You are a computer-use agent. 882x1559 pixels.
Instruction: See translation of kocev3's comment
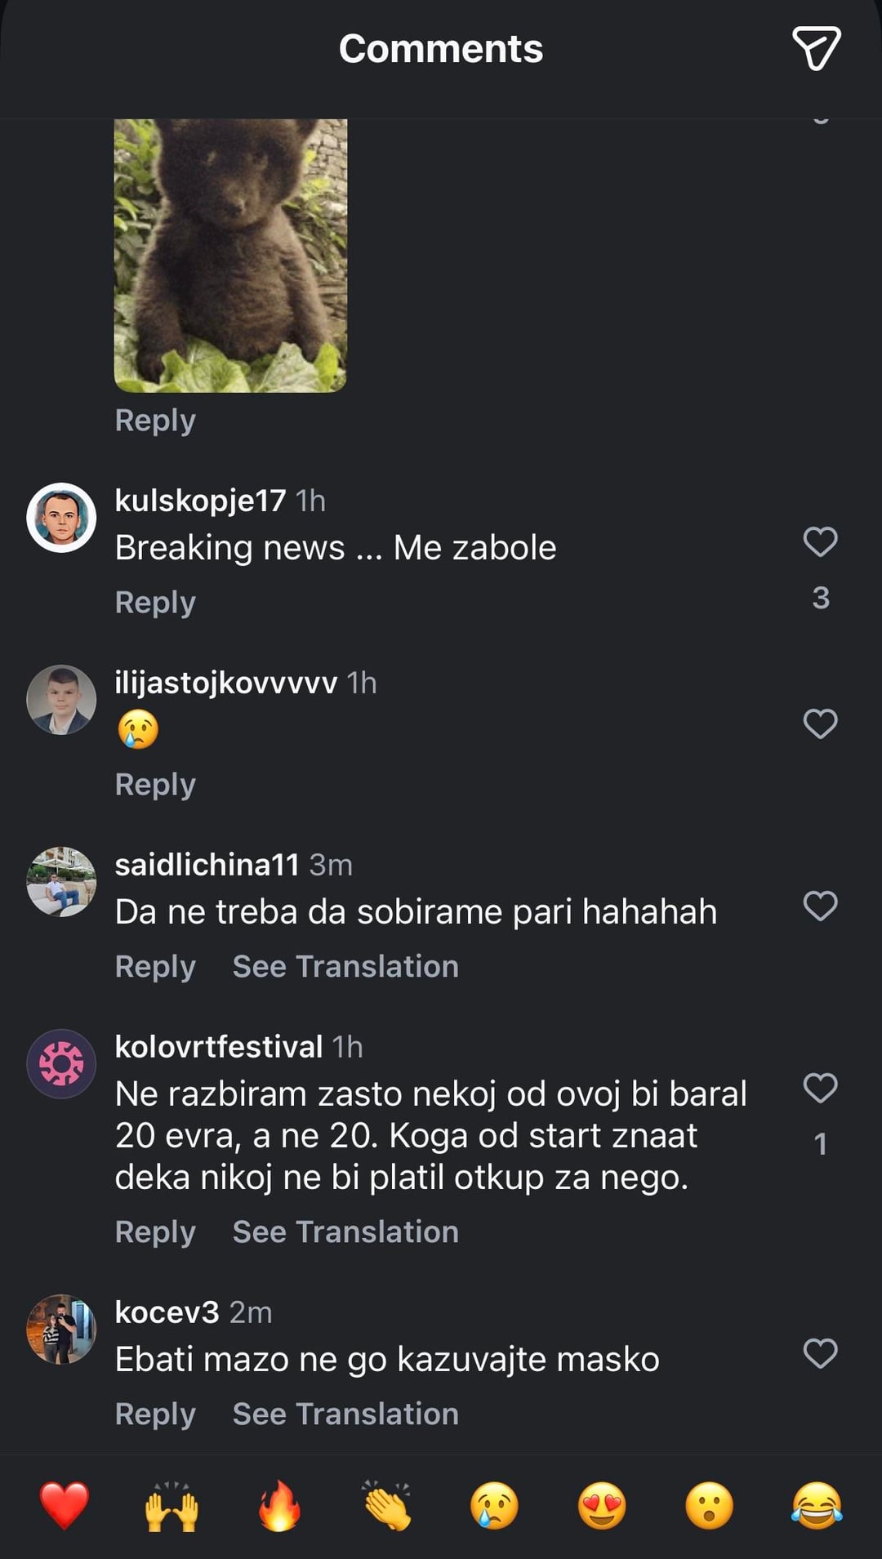(345, 1414)
